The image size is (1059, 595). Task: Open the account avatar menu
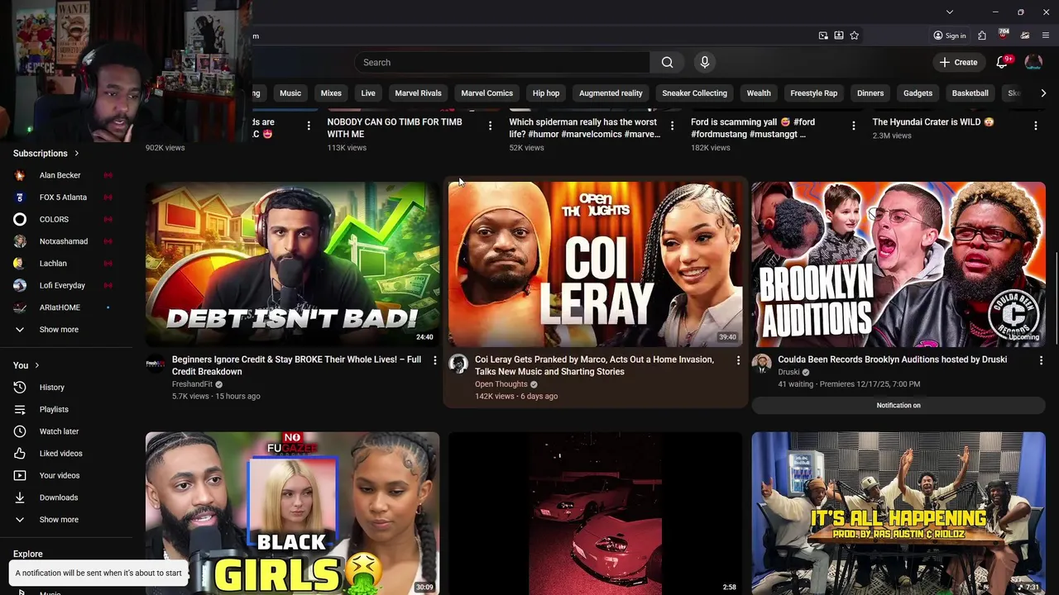click(1033, 62)
